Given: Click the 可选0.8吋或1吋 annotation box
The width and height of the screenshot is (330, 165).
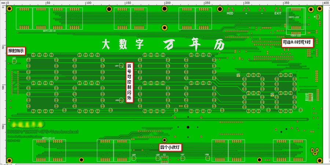Looking at the screenshot, I should 297,42.
